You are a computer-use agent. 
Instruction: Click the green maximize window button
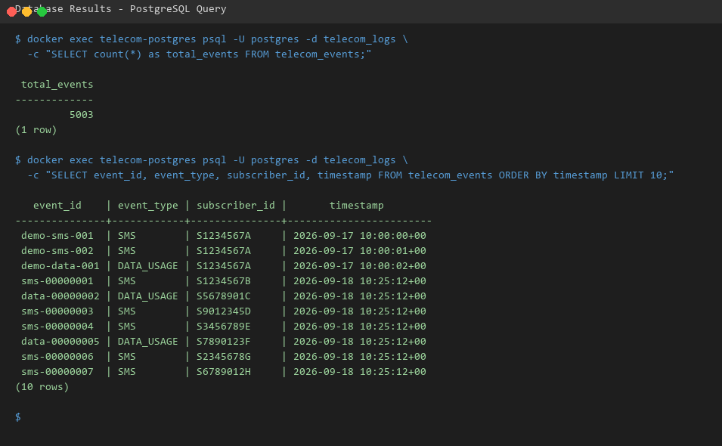coord(42,11)
